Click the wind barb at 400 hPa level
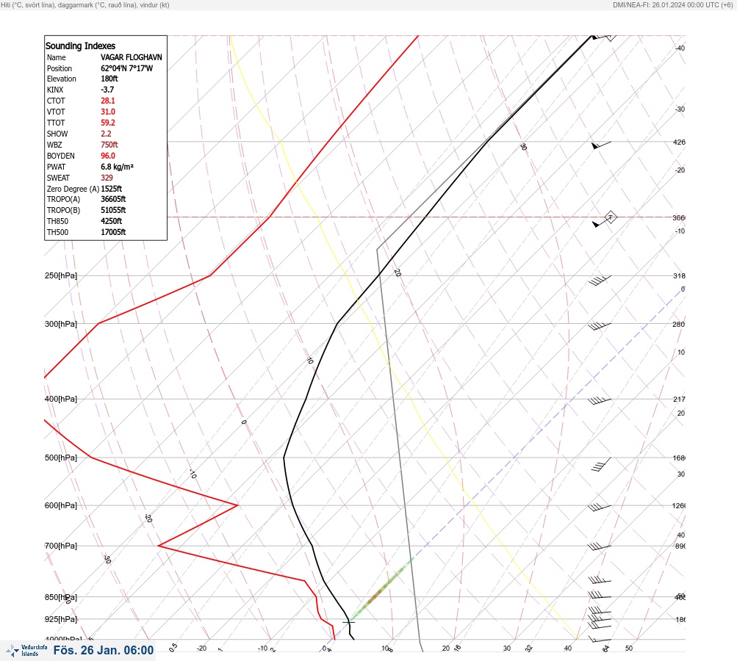737x661 pixels. [600, 401]
